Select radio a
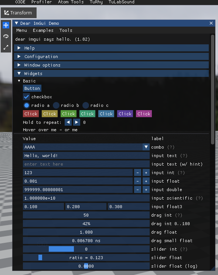The width and height of the screenshot is (218, 275). 27,105
